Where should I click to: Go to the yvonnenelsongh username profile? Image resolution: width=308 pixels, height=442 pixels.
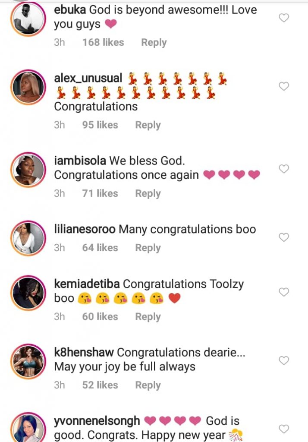pos(97,420)
